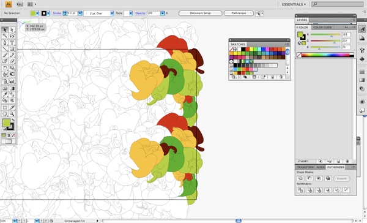
Task: Select the PATHFINDER tab
Action: (336, 167)
